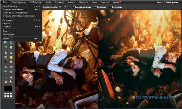
Task: Select the Spot Heal tool
Action: (11, 67)
